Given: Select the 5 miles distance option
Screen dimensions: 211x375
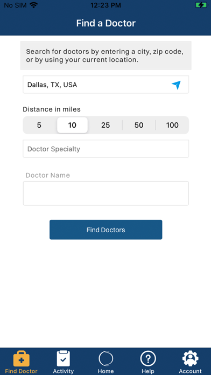Looking at the screenshot, I should [39, 125].
